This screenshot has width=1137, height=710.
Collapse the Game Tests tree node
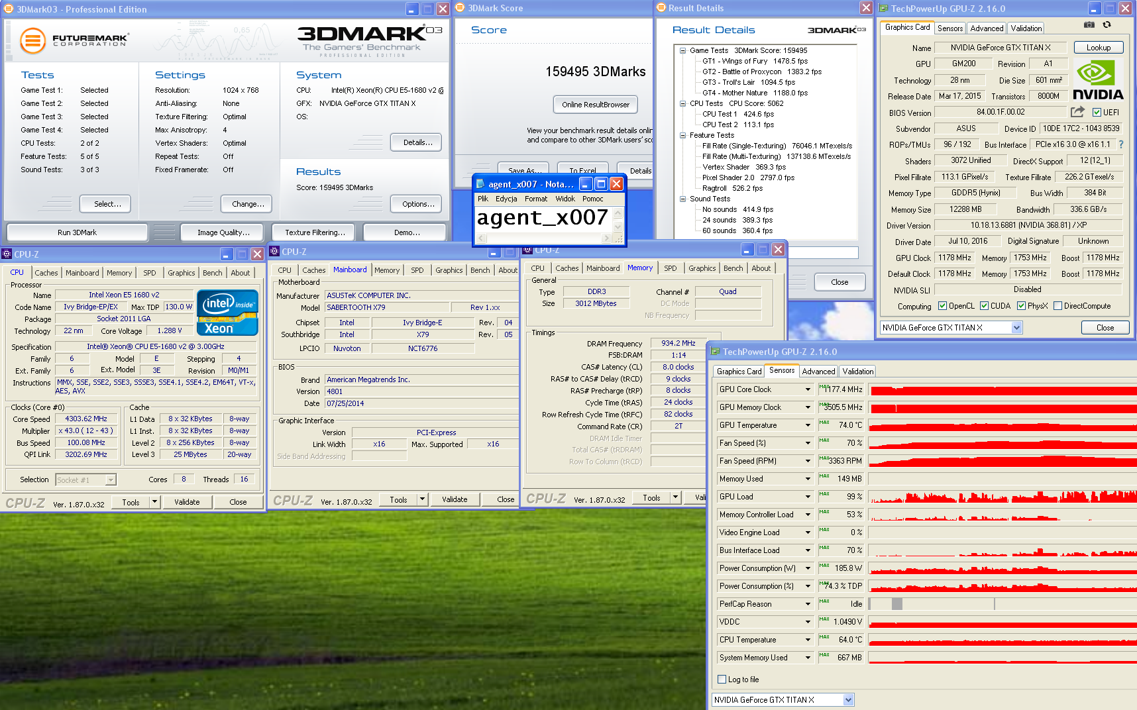[682, 50]
